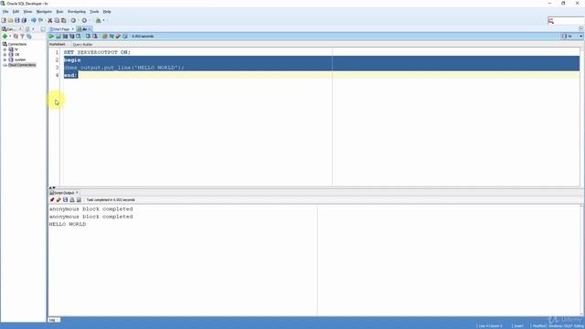Expand the hr connection node
585x329 pixels.
point(5,49)
